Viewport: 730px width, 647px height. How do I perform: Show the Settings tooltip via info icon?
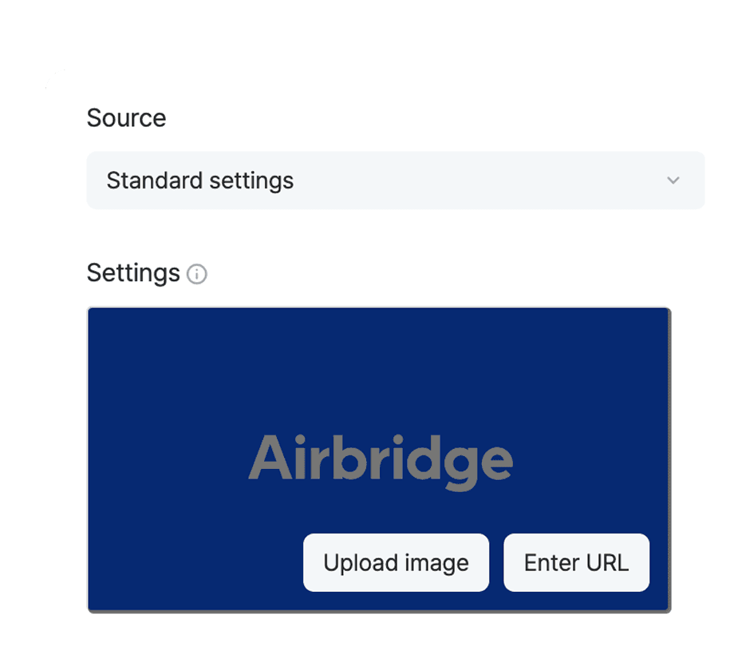click(x=196, y=275)
